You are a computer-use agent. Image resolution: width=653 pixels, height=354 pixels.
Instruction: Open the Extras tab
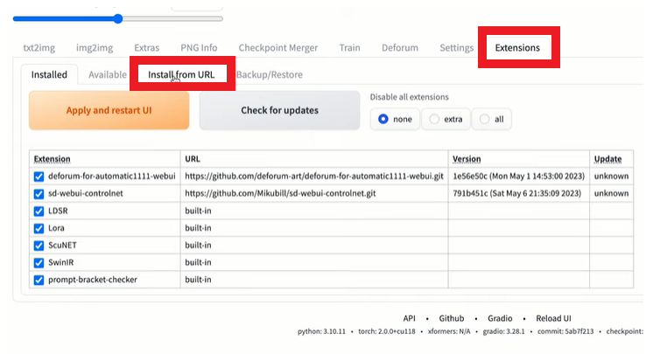(146, 48)
